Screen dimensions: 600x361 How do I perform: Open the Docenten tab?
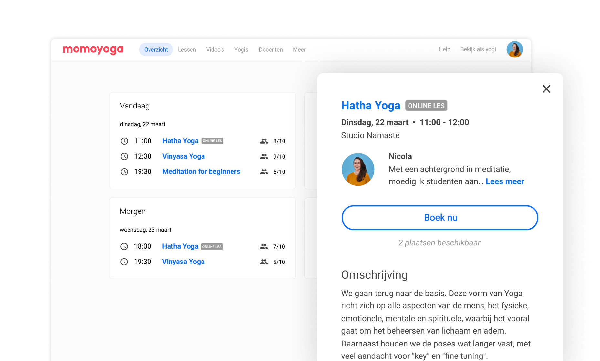[x=271, y=50]
